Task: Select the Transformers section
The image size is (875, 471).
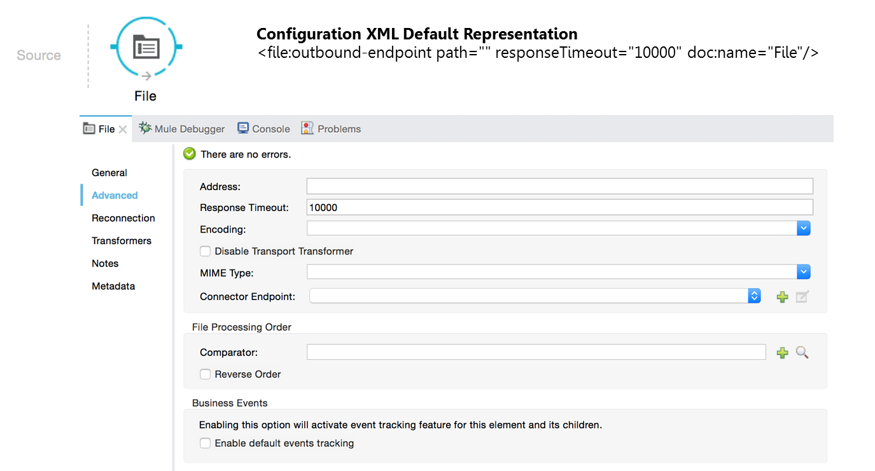Action: [x=122, y=241]
